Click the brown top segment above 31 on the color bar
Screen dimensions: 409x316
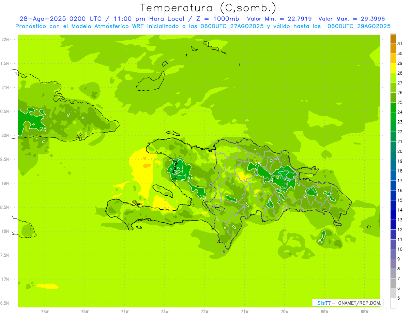(393, 39)
